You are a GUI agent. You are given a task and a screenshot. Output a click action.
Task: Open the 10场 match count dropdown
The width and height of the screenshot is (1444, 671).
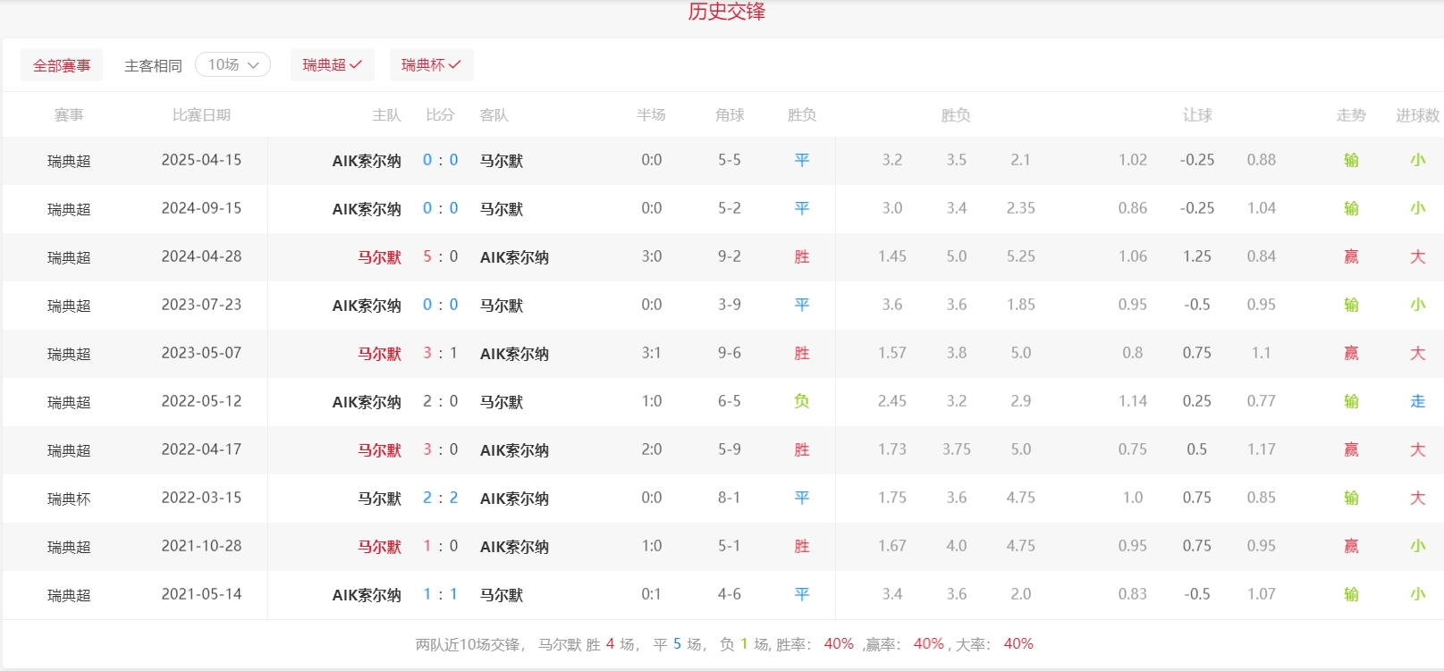click(232, 64)
